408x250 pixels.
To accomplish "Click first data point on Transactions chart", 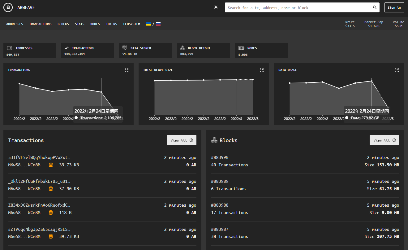I will (x=19, y=84).
